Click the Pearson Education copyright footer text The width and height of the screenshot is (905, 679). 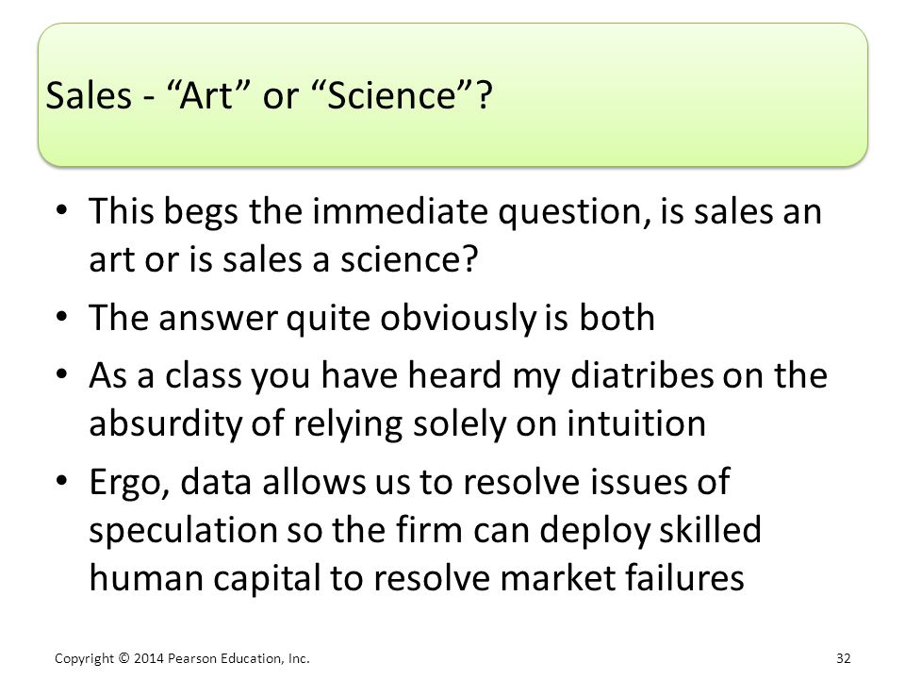point(182,658)
